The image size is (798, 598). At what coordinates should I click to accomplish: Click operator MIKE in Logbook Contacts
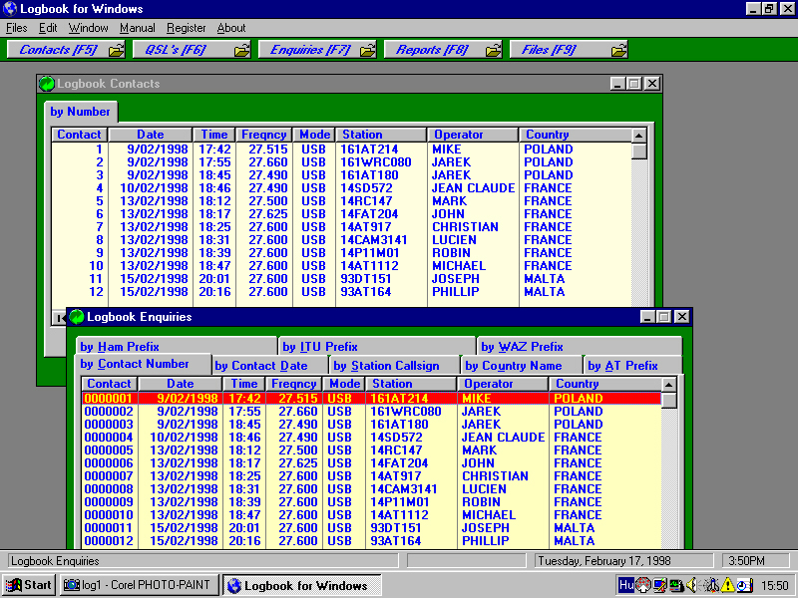446,149
